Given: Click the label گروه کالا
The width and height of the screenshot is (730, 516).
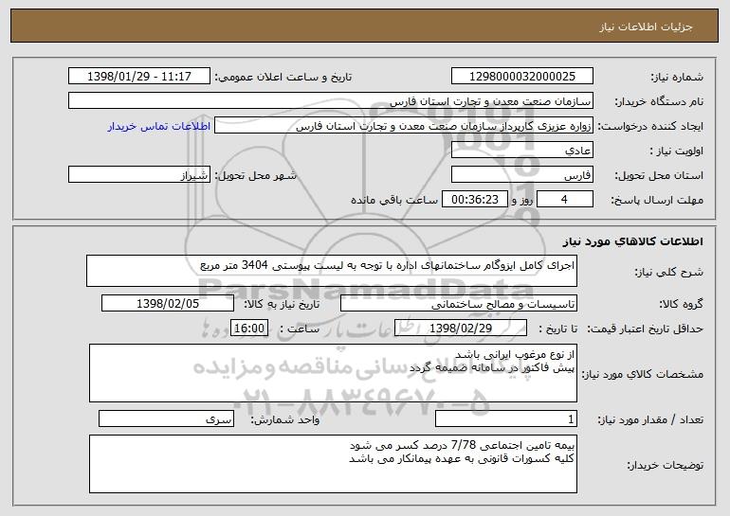Looking at the screenshot, I should [681, 304].
